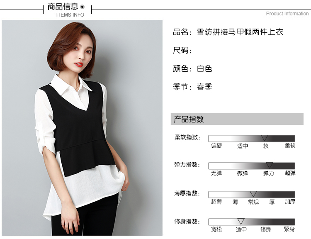
Task: Click the product name 雪纺拼接马甲假两件上衣
Action: click(240, 32)
